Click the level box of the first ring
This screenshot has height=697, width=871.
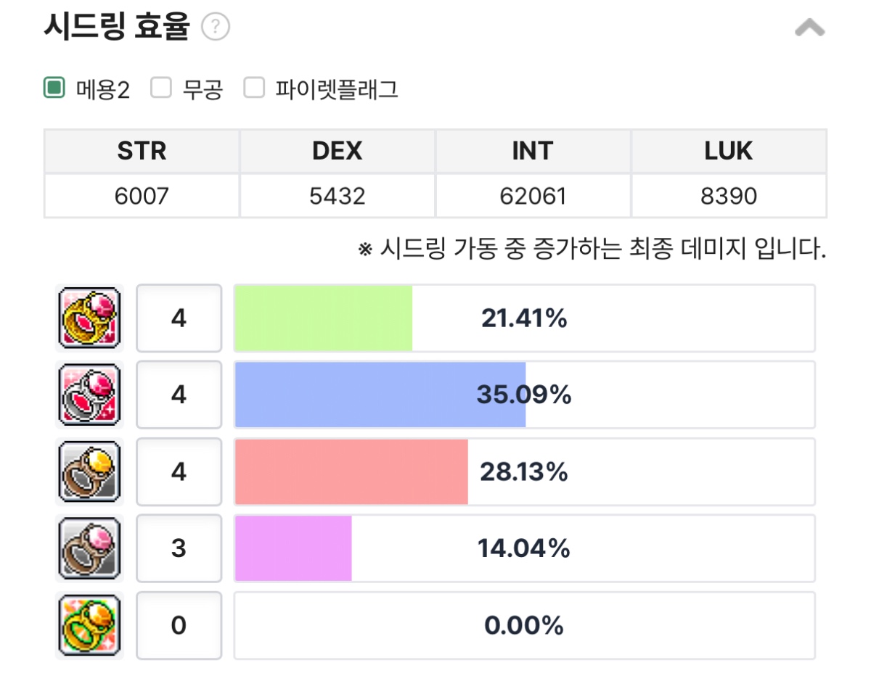179,318
